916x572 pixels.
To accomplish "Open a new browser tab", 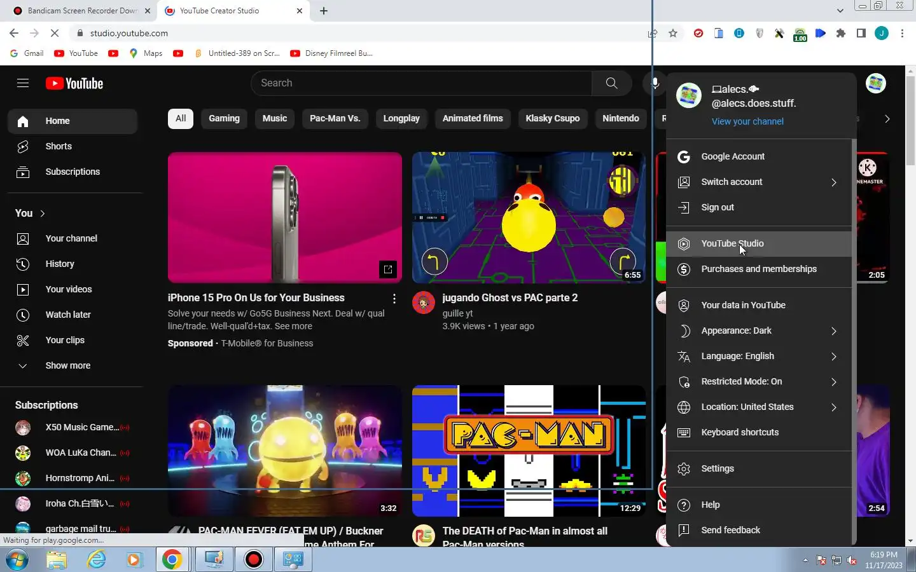I will (x=324, y=11).
